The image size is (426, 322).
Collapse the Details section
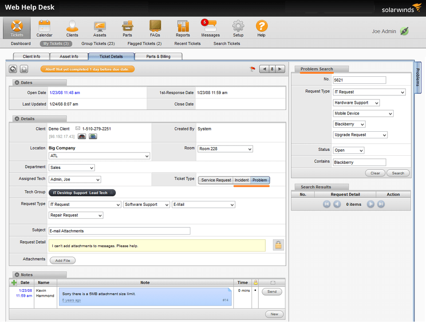pyautogui.click(x=17, y=119)
